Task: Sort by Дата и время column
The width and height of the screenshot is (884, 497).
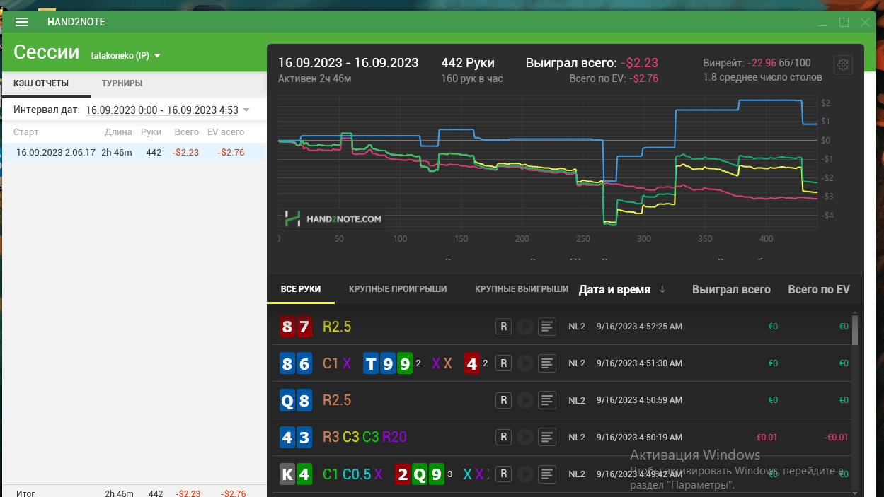Action: (x=614, y=289)
